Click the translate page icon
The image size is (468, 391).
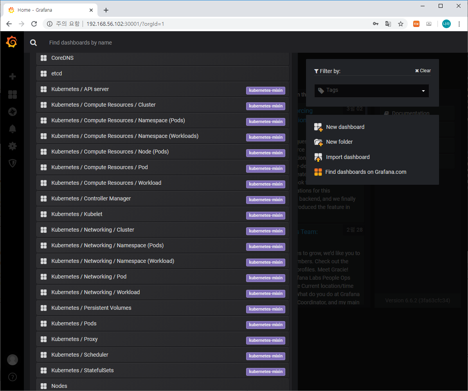click(388, 24)
